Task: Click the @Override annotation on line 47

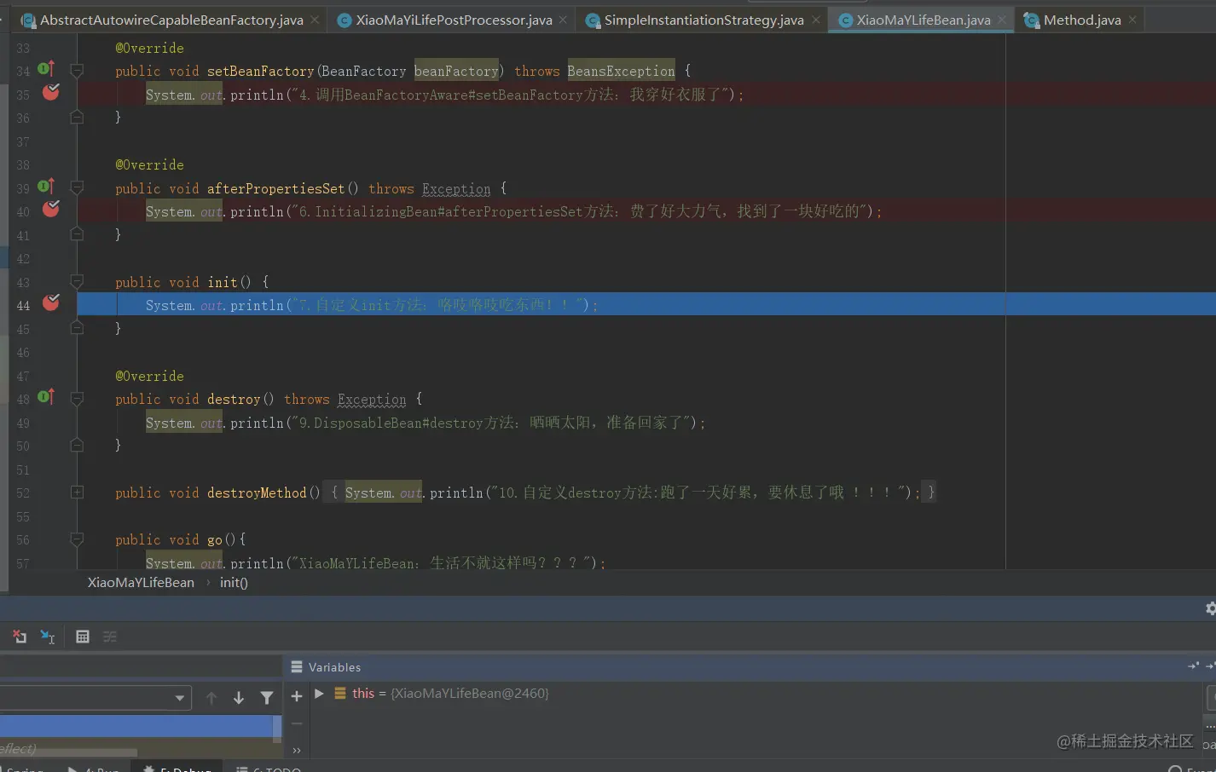Action: point(149,376)
